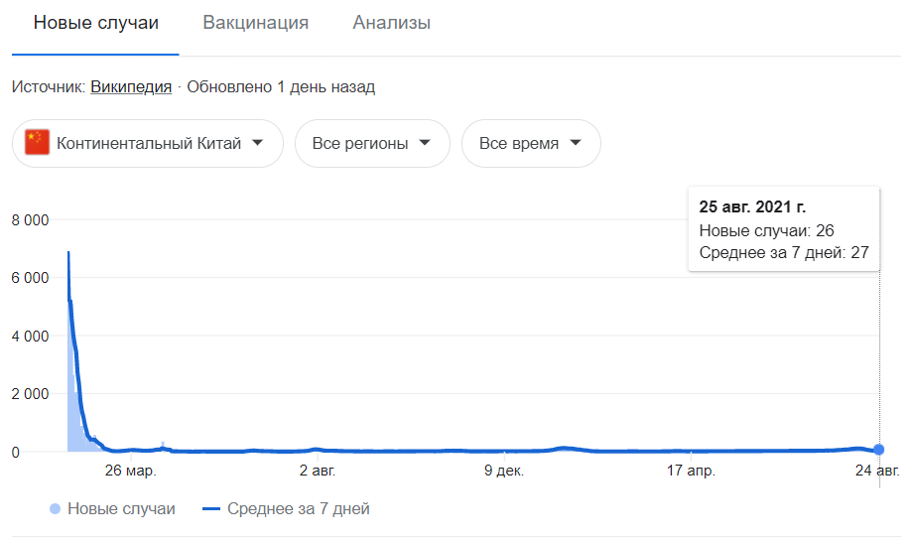Open the Все время period dropdown
The image size is (908, 544).
(531, 143)
